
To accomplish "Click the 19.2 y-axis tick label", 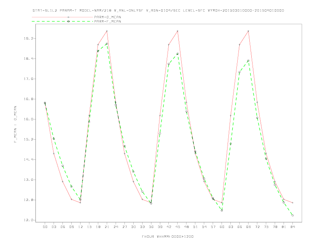I will [x=28, y=38].
